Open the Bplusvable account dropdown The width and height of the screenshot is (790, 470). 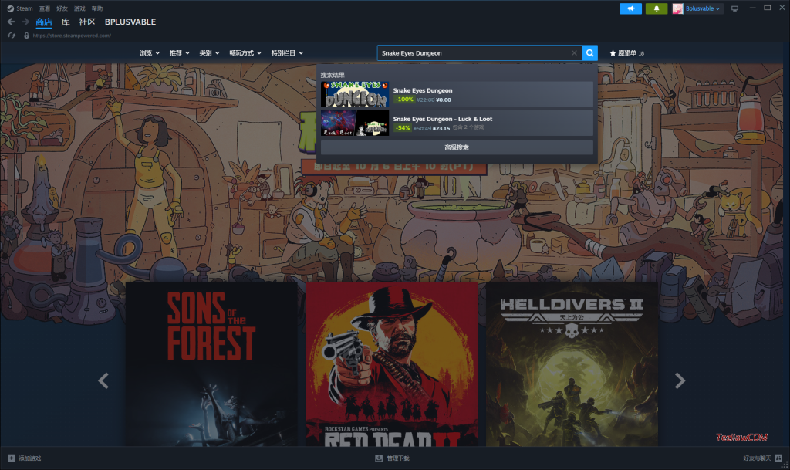tap(697, 8)
